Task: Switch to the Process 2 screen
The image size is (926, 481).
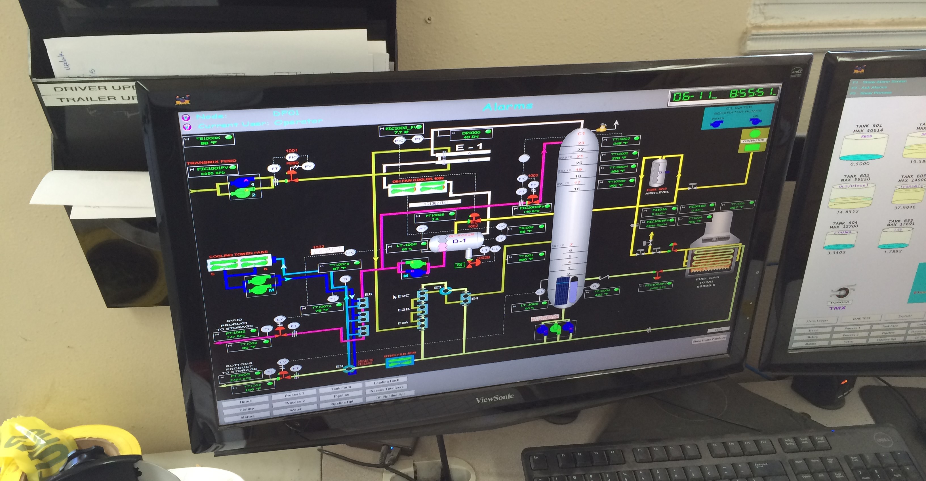Action: pyautogui.click(x=295, y=402)
